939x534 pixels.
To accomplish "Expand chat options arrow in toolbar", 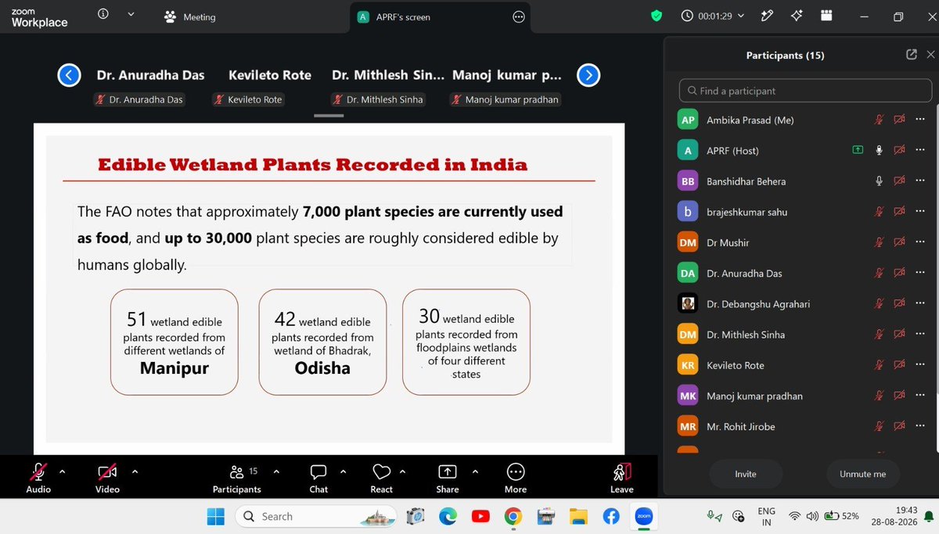I will 343,471.
